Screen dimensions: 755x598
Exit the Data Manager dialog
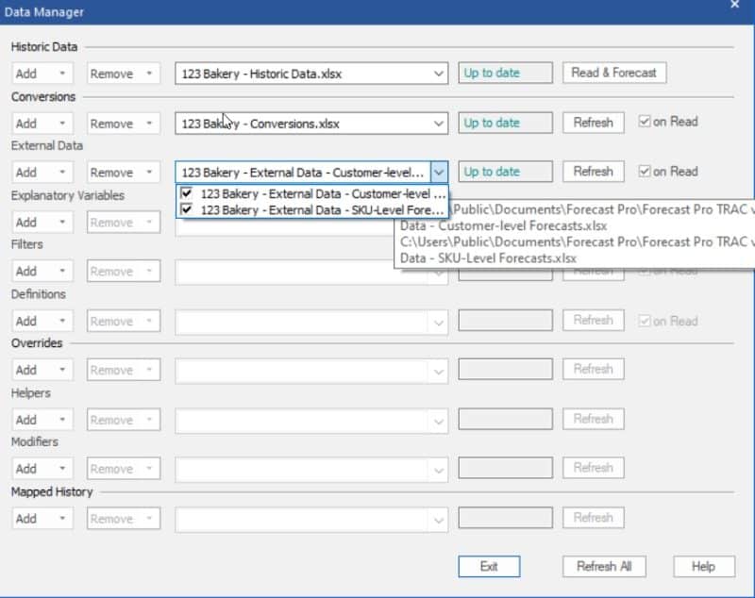489,567
